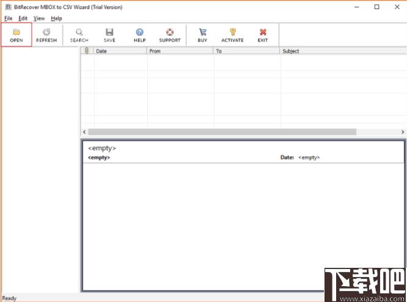Open an MBOX file with the Open button
Image resolution: width=407 pixels, height=302 pixels.
(x=16, y=35)
